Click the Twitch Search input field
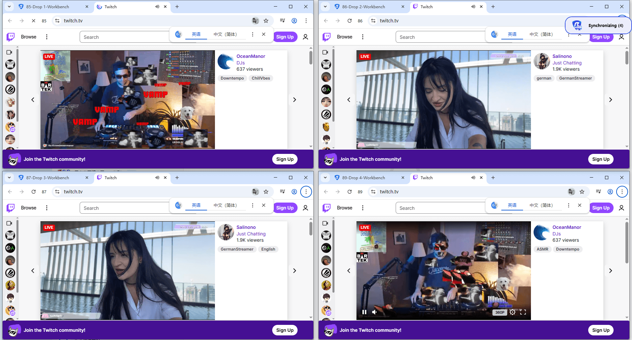The image size is (632, 340). 125,37
